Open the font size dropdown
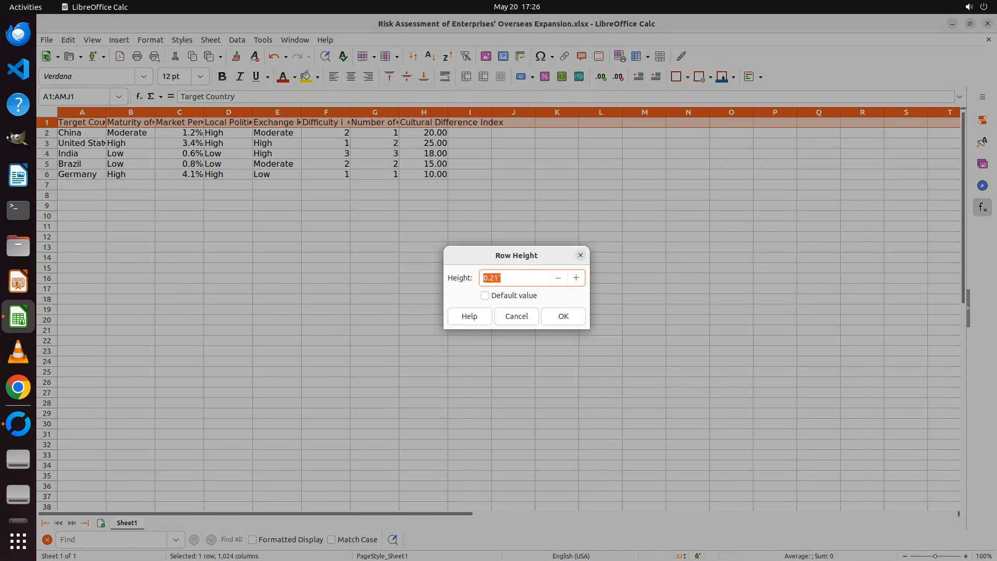The height and width of the screenshot is (561, 997). 200,77
